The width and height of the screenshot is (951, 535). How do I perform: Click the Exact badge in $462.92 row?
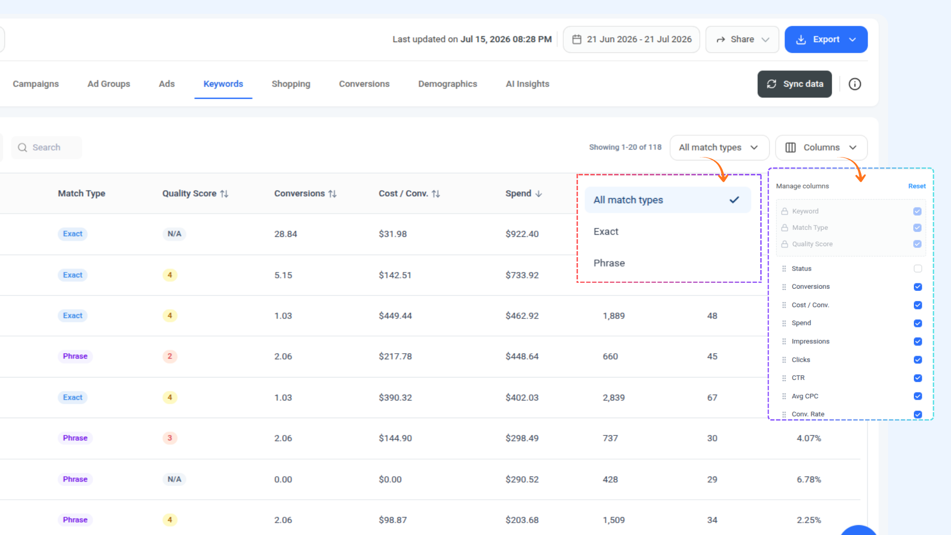pyautogui.click(x=73, y=316)
